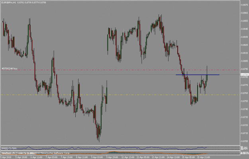Viewport: 249px width, 159px height.
Task: Click the 14 Apr 13:00 time label
Action: pos(173,157)
